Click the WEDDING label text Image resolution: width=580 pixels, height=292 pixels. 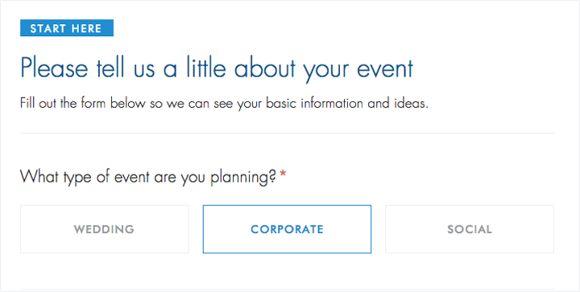[x=104, y=229]
